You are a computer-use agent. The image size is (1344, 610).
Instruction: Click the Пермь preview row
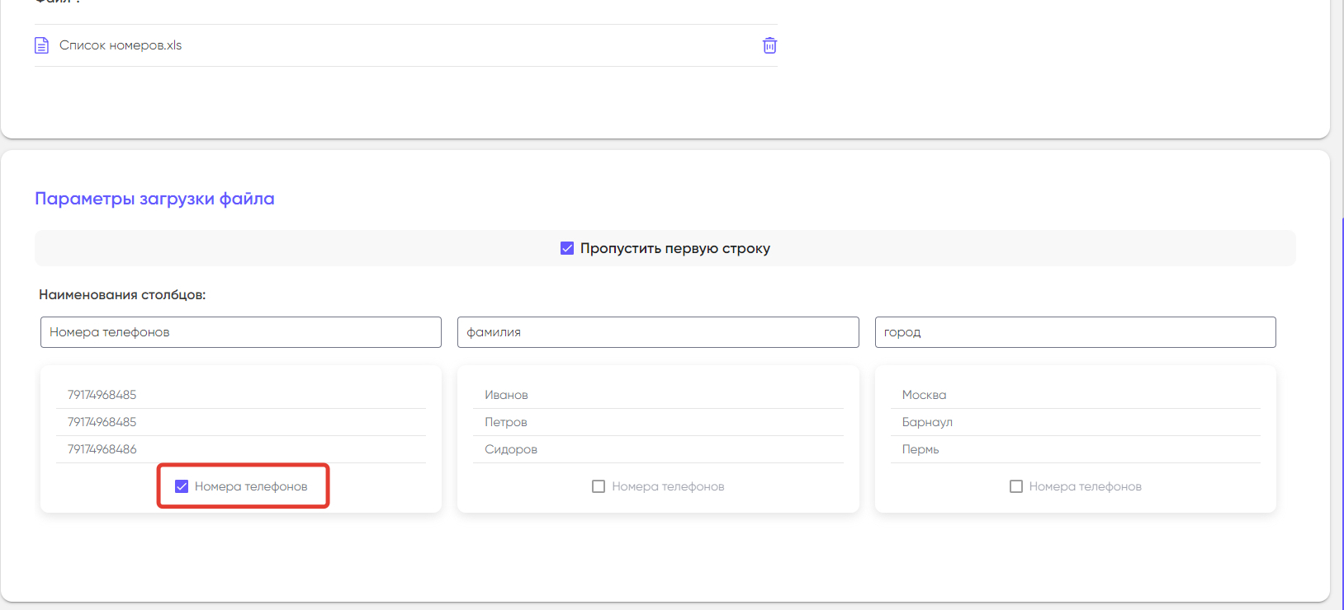(x=1076, y=449)
